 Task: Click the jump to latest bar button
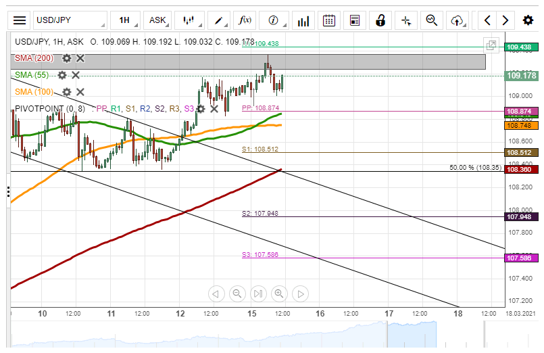pos(258,294)
